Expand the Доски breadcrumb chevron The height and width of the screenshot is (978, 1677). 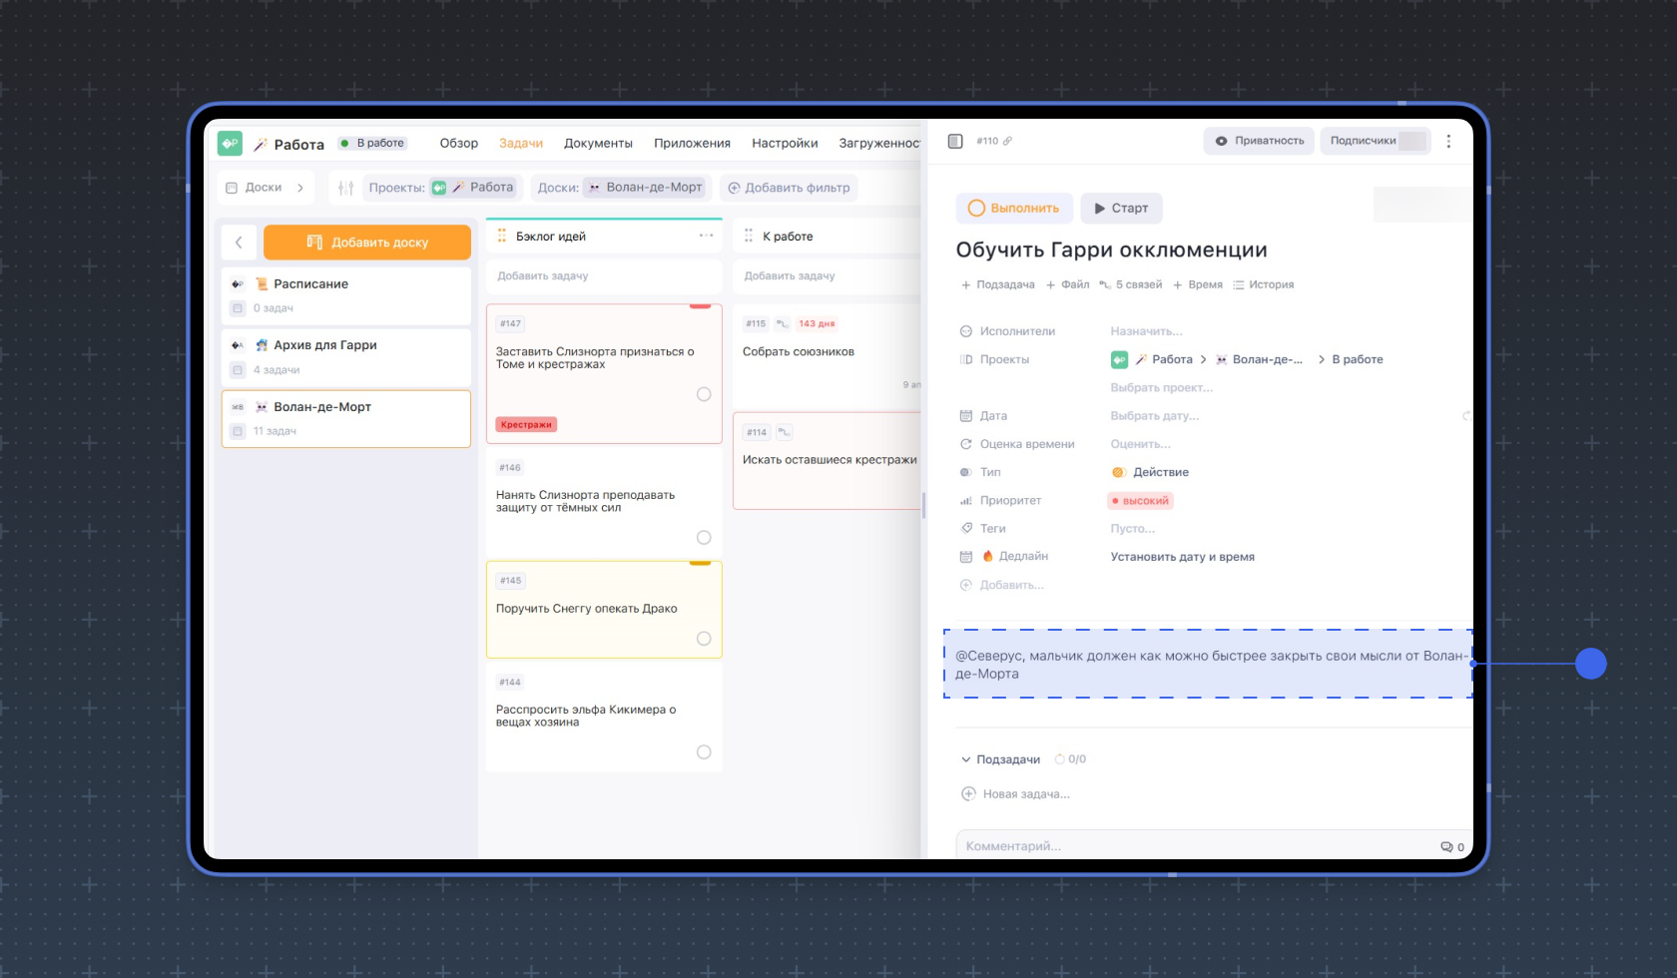pos(300,188)
